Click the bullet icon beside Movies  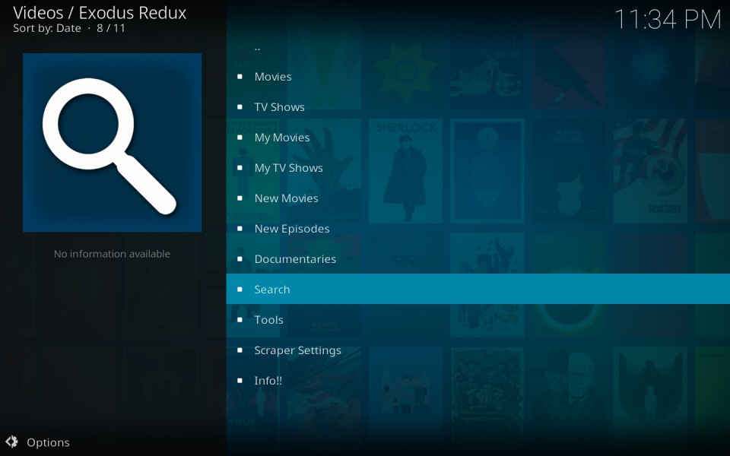(240, 76)
